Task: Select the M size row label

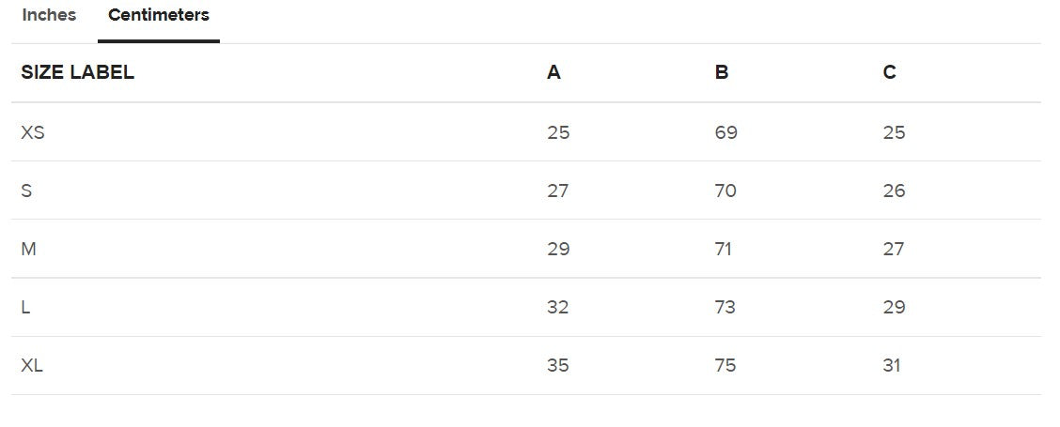Action: pyautogui.click(x=28, y=249)
